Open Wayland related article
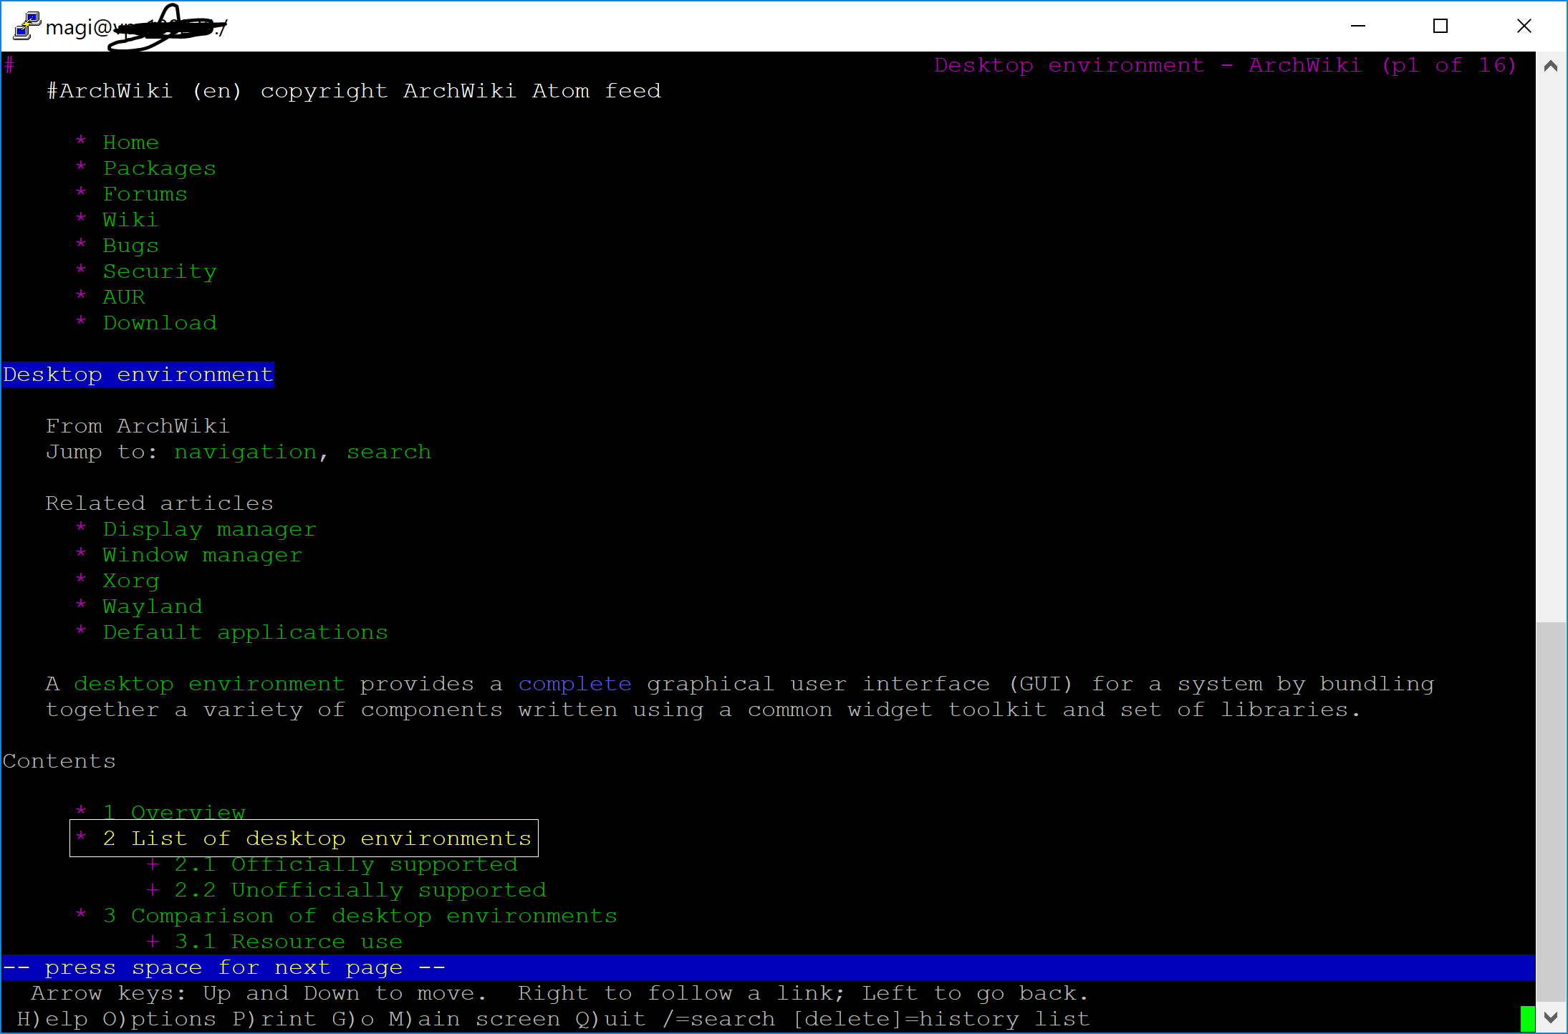The height and width of the screenshot is (1034, 1568). (x=152, y=607)
